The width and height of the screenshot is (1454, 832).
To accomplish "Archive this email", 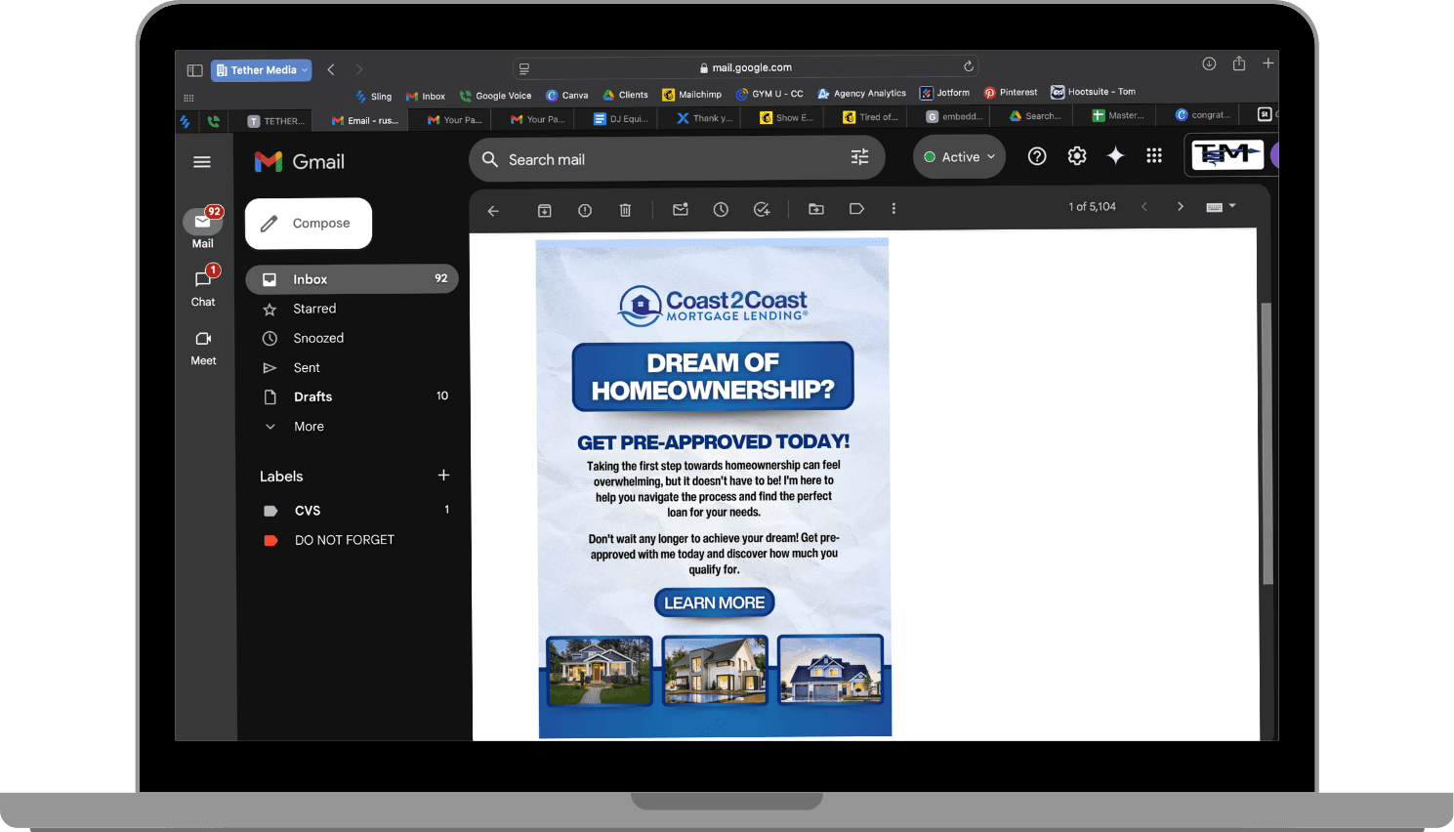I will 545,210.
